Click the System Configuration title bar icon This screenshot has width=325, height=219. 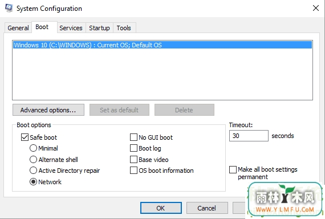pyautogui.click(x=9, y=8)
